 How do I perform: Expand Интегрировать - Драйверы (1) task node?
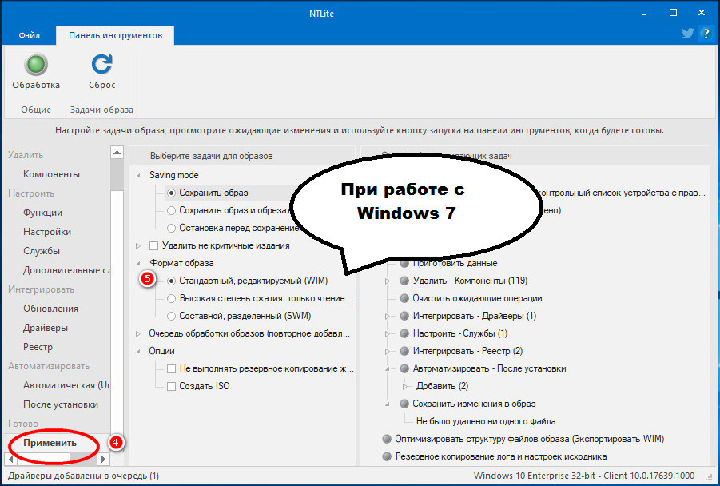tap(388, 316)
